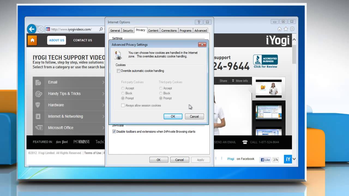Select Accept for First-party Cookies
The image size is (349, 196).
123,88
